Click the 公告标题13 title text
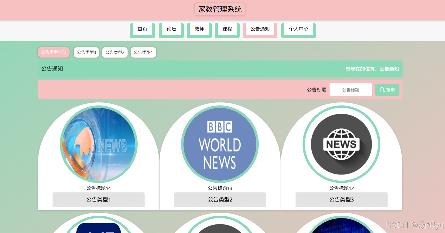The width and height of the screenshot is (445, 233). click(220, 188)
